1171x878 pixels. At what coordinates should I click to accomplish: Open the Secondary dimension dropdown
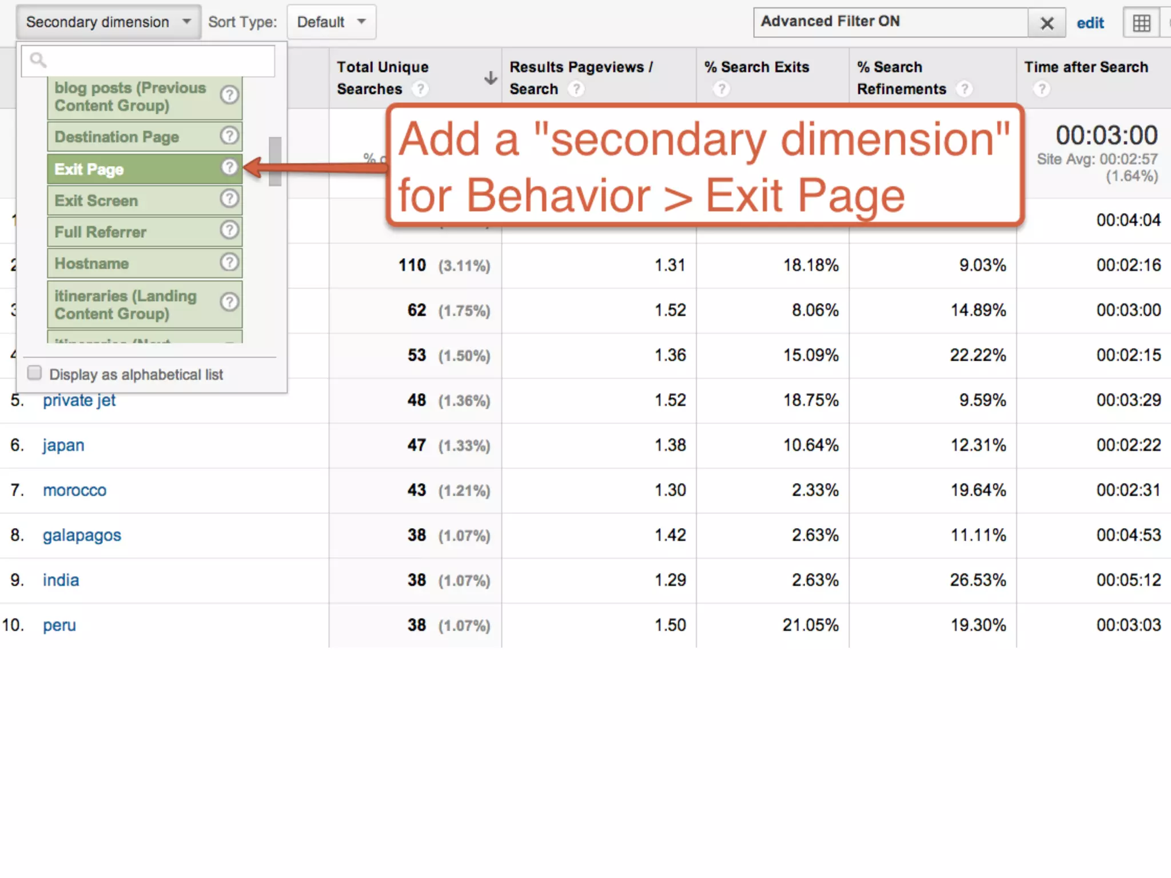pos(108,22)
